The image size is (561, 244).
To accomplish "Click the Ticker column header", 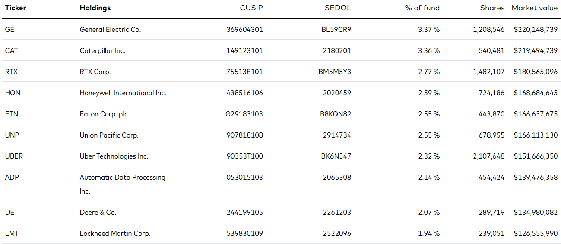I will (16, 8).
